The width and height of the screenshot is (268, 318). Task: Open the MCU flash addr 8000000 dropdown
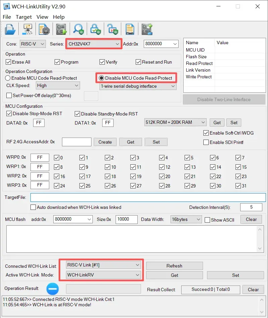(x=73, y=219)
